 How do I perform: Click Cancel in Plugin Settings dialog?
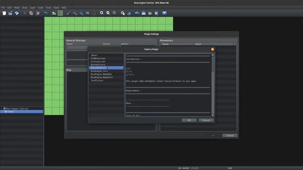[230, 136]
